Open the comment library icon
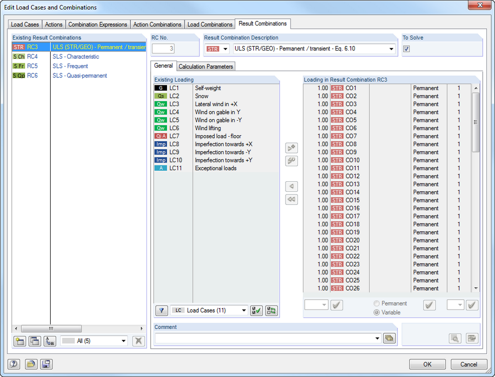The image size is (495, 377). click(389, 338)
